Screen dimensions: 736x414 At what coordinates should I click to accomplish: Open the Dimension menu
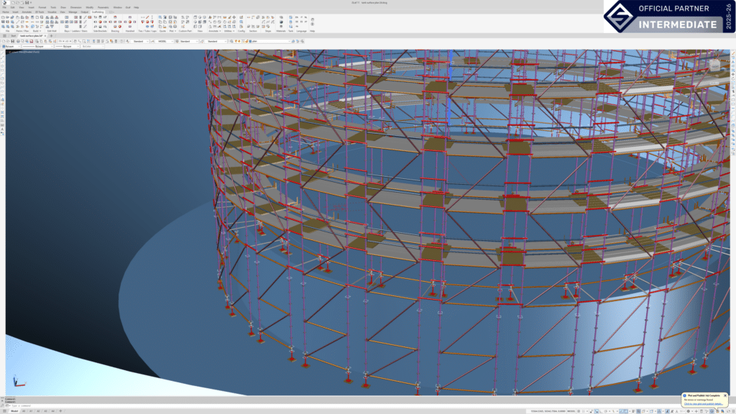[76, 7]
